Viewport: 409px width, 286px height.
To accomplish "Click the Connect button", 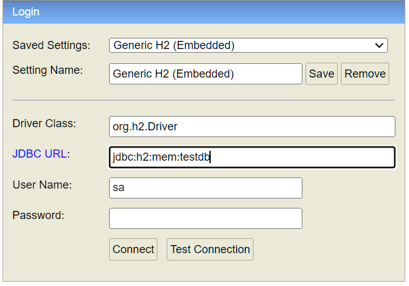I will [x=133, y=249].
